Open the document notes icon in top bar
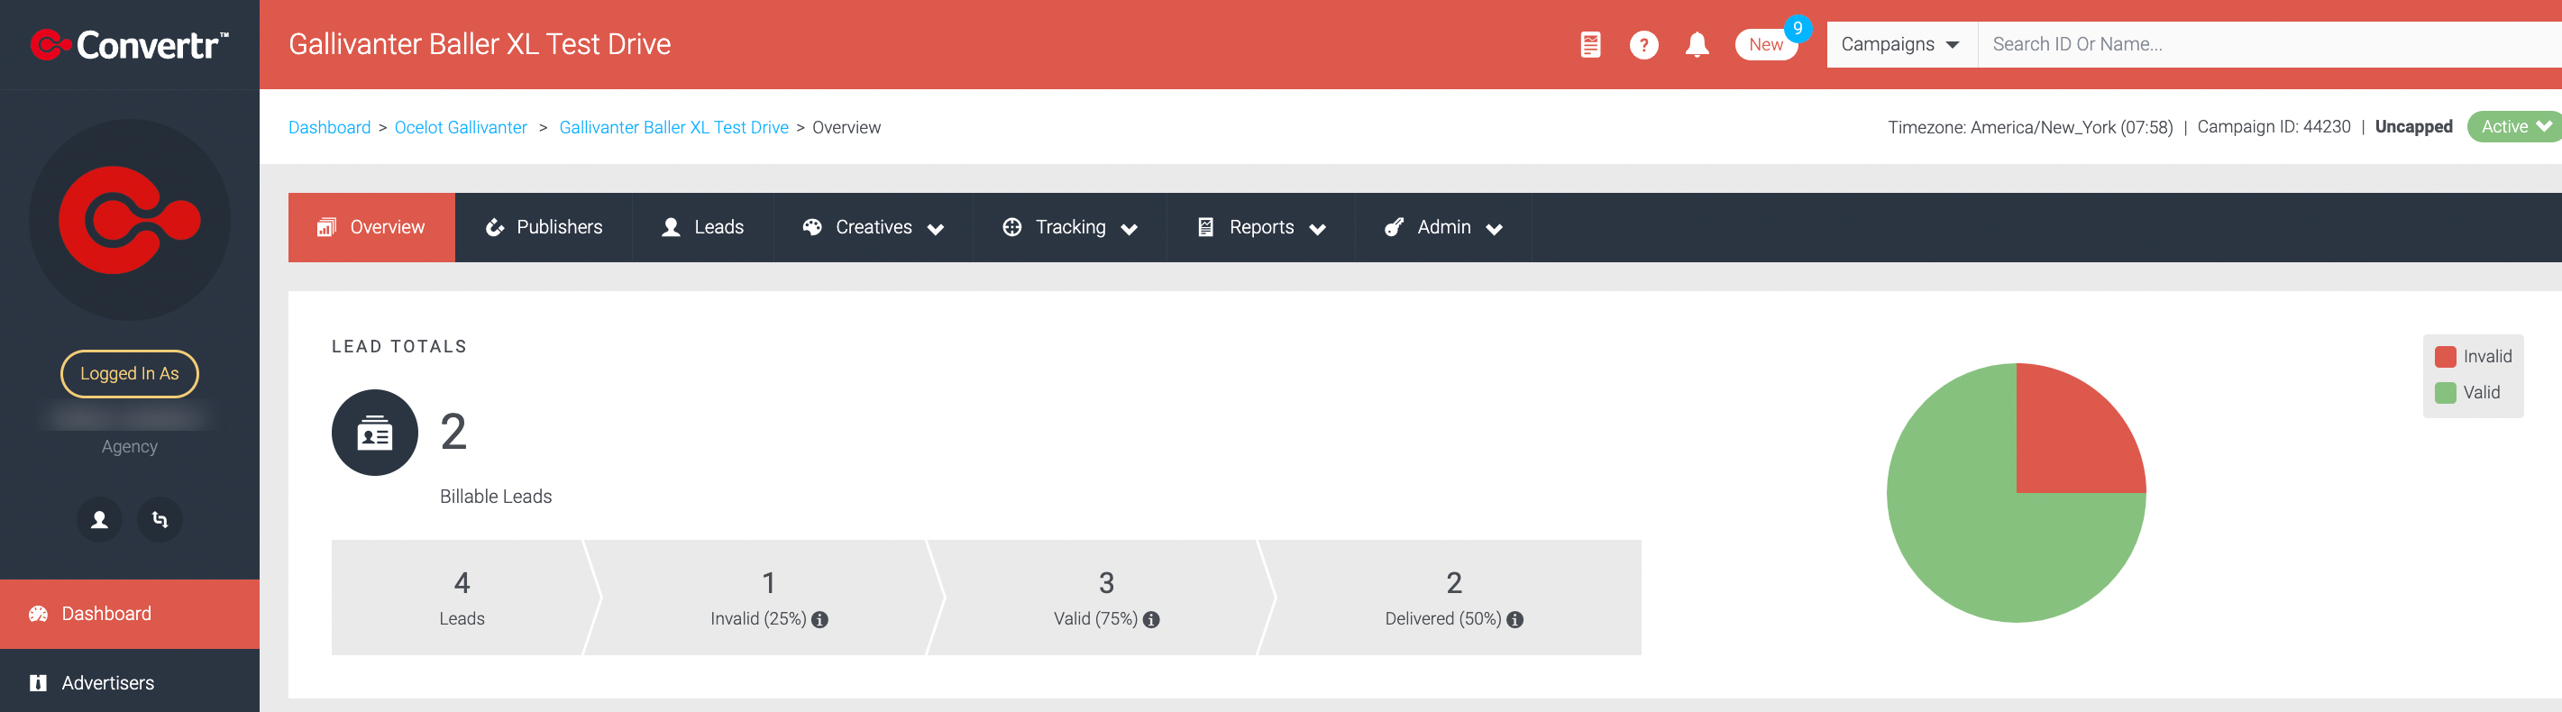The width and height of the screenshot is (2562, 712). [1590, 45]
